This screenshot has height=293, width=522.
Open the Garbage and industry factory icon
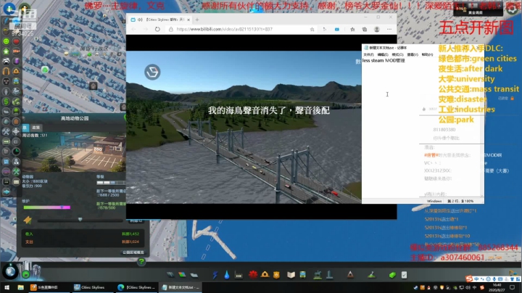[x=239, y=275]
